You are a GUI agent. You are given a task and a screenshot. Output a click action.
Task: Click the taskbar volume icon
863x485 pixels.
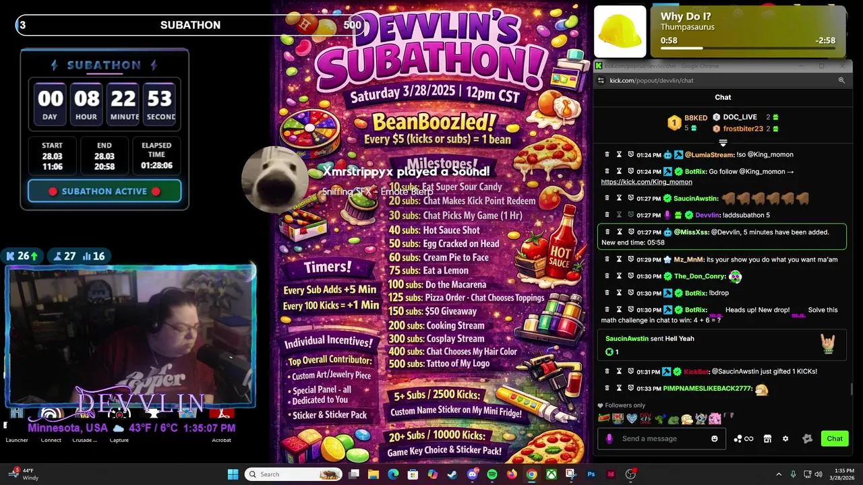(x=818, y=474)
